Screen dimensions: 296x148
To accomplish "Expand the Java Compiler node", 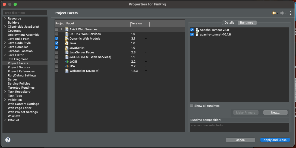I will point(5,47).
